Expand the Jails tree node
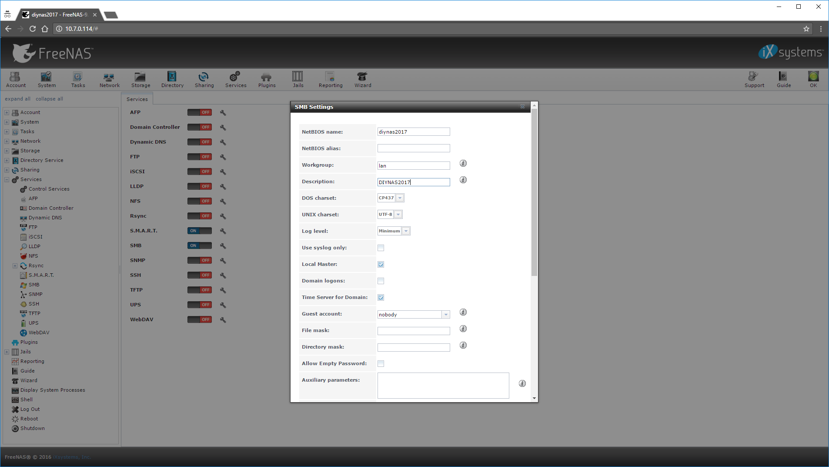The image size is (829, 467). click(x=7, y=352)
